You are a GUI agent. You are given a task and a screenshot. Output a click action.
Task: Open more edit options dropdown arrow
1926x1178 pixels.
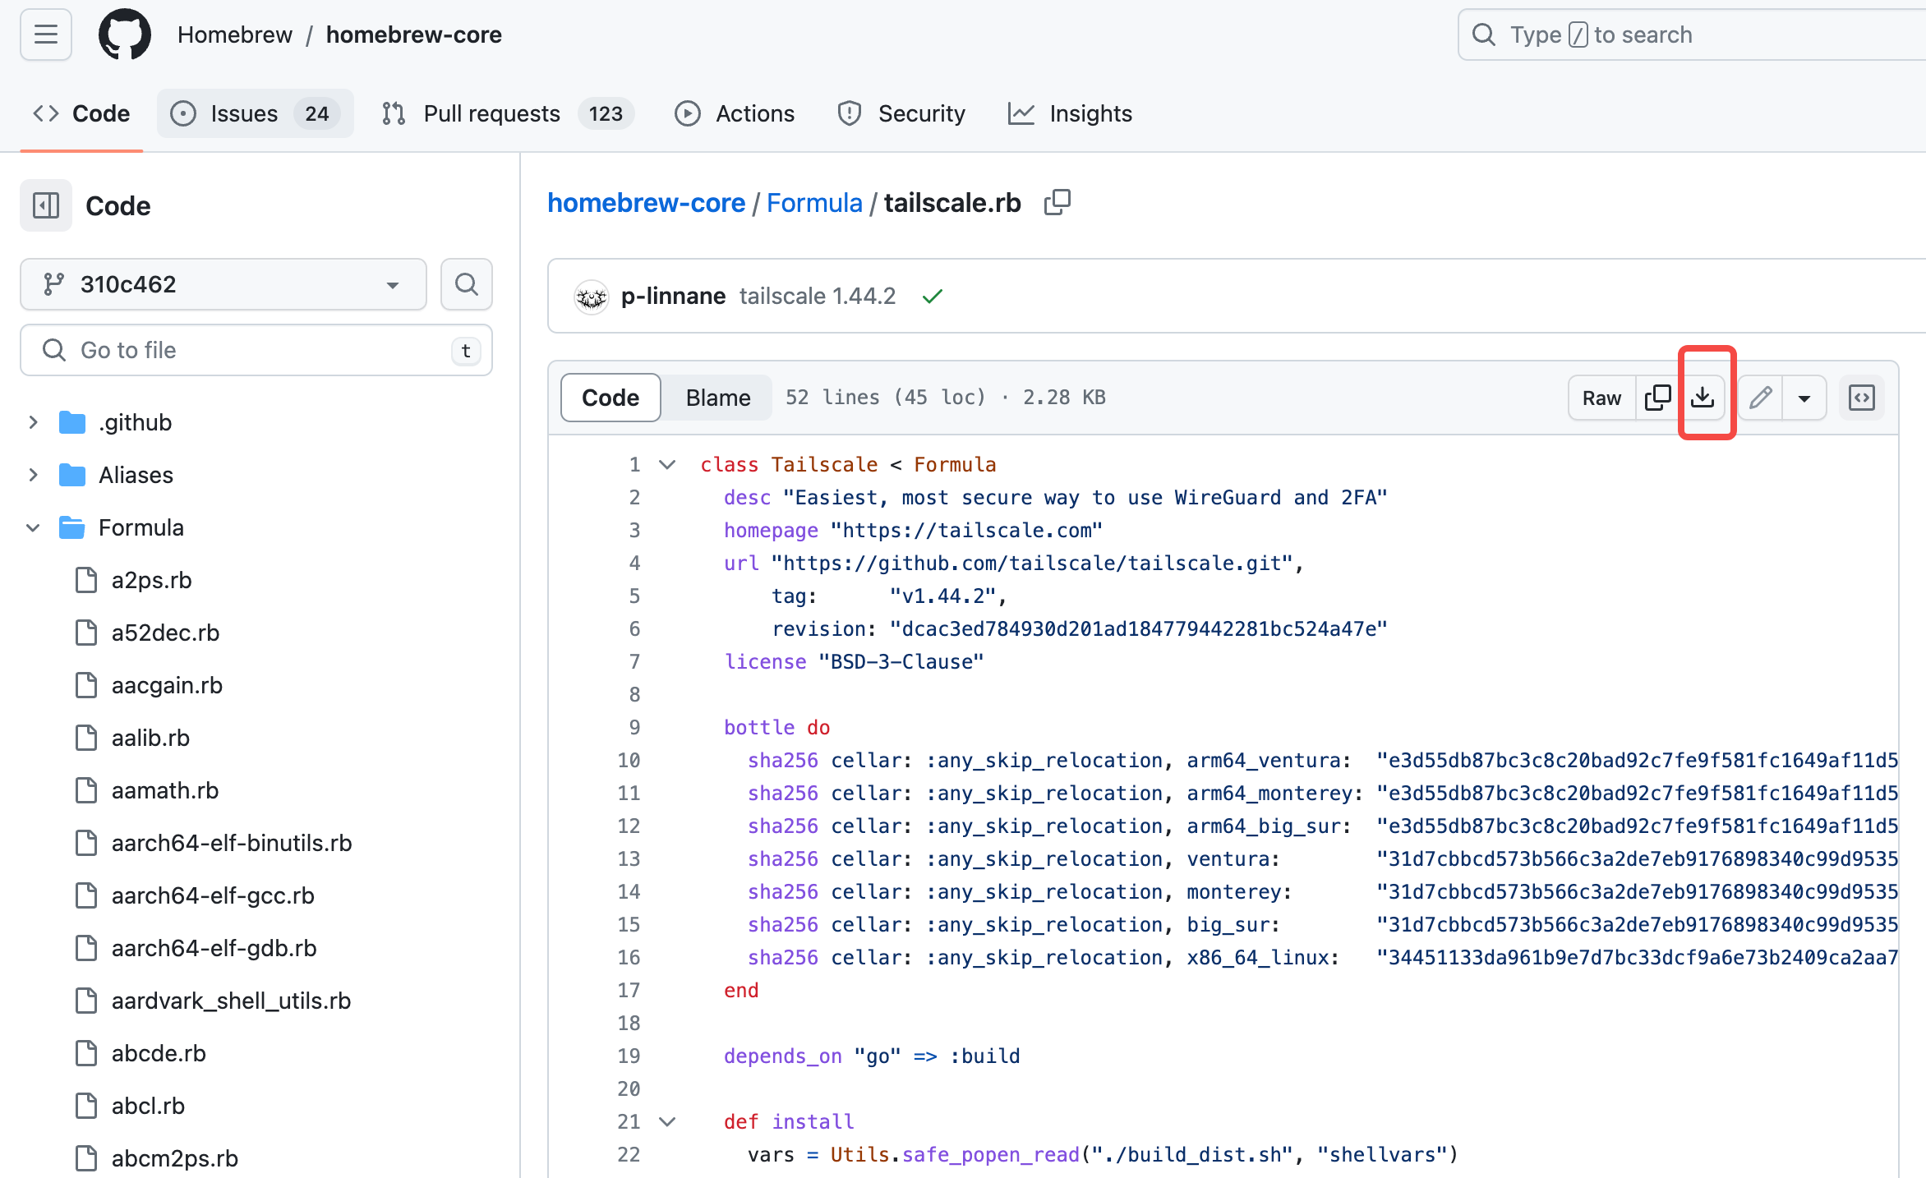coord(1804,398)
